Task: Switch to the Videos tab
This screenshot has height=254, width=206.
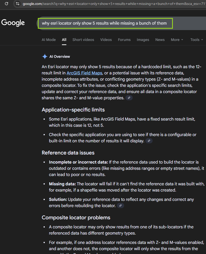Action: coord(106,40)
